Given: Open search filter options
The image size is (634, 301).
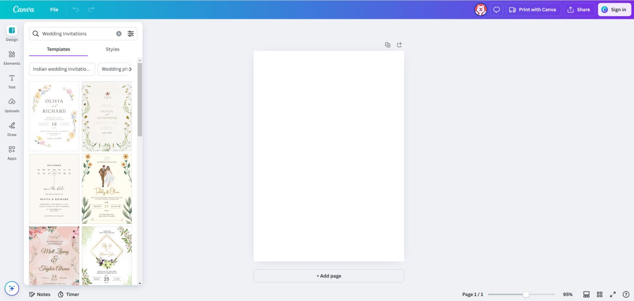Looking at the screenshot, I should click(x=130, y=34).
